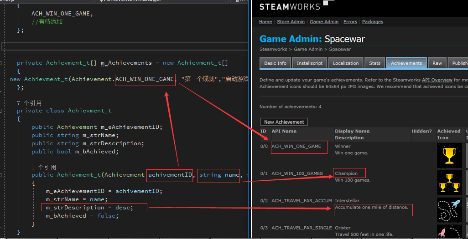Screen dimensions: 468x239
Task: Collapse the Achievment_t constructor block
Action: pos(0,175)
